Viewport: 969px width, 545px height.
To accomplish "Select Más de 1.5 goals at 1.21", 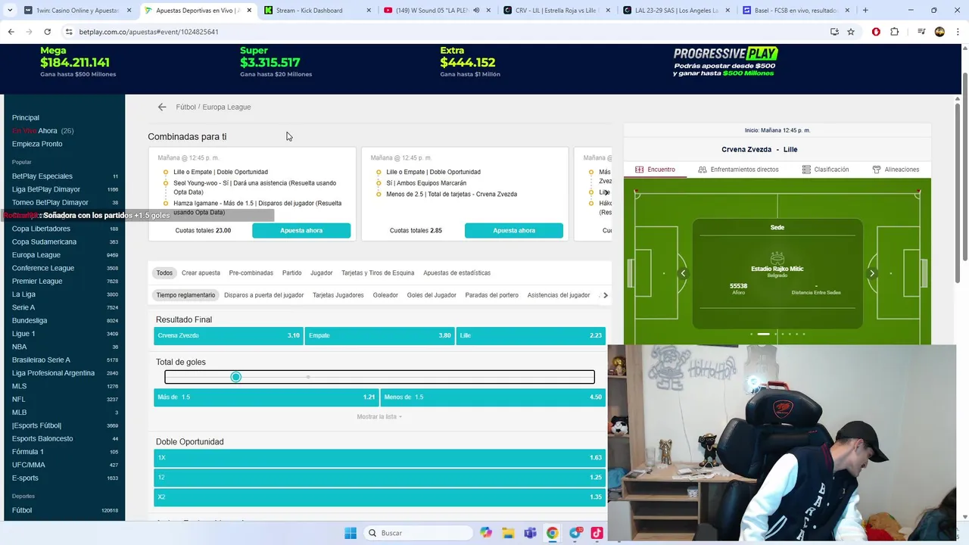I will point(266,397).
